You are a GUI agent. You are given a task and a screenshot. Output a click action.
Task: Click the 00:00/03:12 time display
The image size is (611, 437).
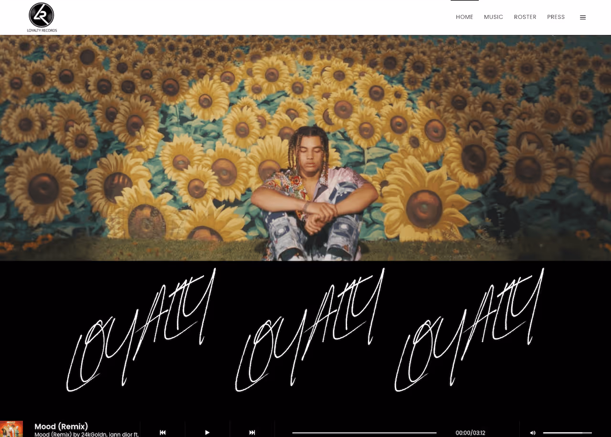click(x=470, y=433)
